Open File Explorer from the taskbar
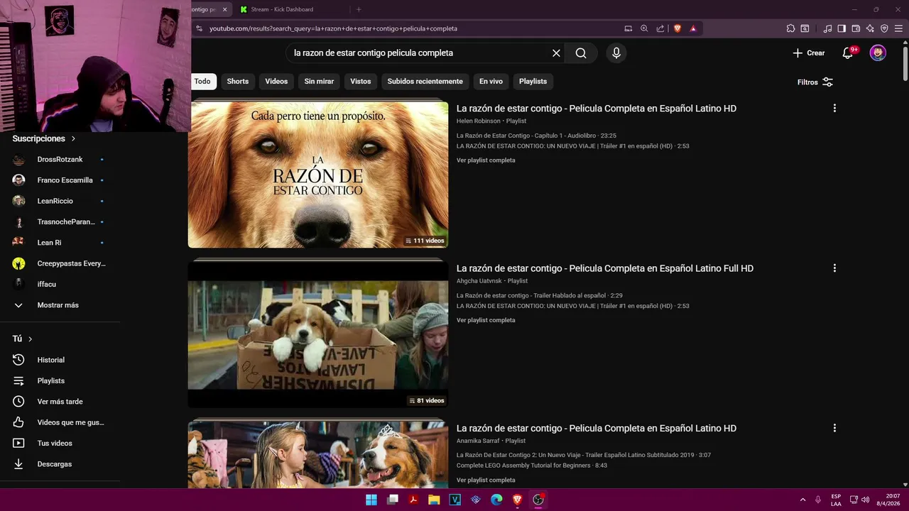Screen dimensions: 909x511 [434, 500]
